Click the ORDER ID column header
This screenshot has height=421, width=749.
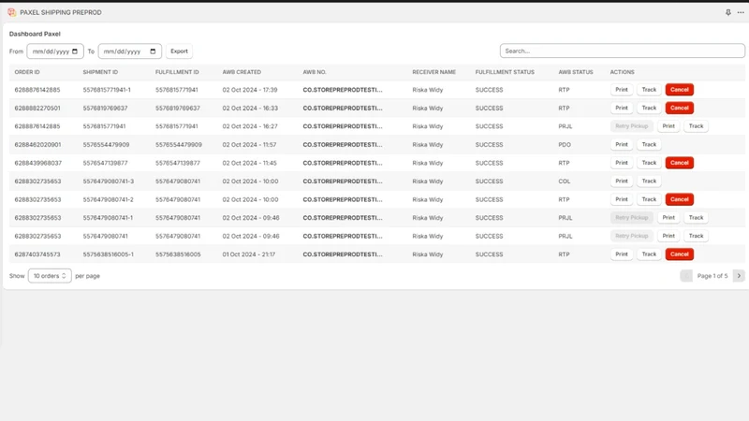pos(27,72)
